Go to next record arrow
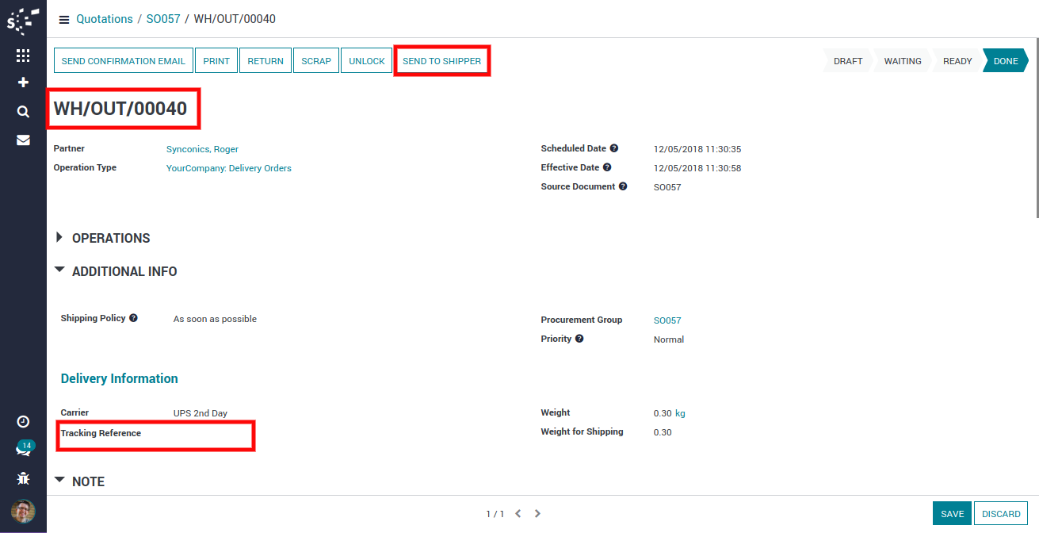The width and height of the screenshot is (1039, 533). point(537,514)
